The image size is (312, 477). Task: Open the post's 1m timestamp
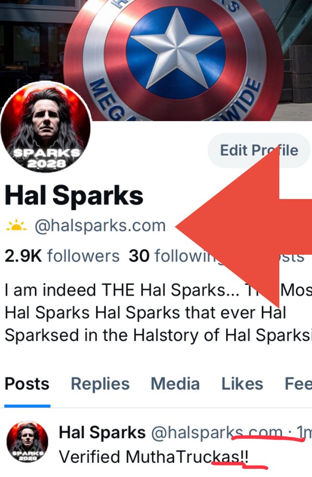[x=304, y=432]
